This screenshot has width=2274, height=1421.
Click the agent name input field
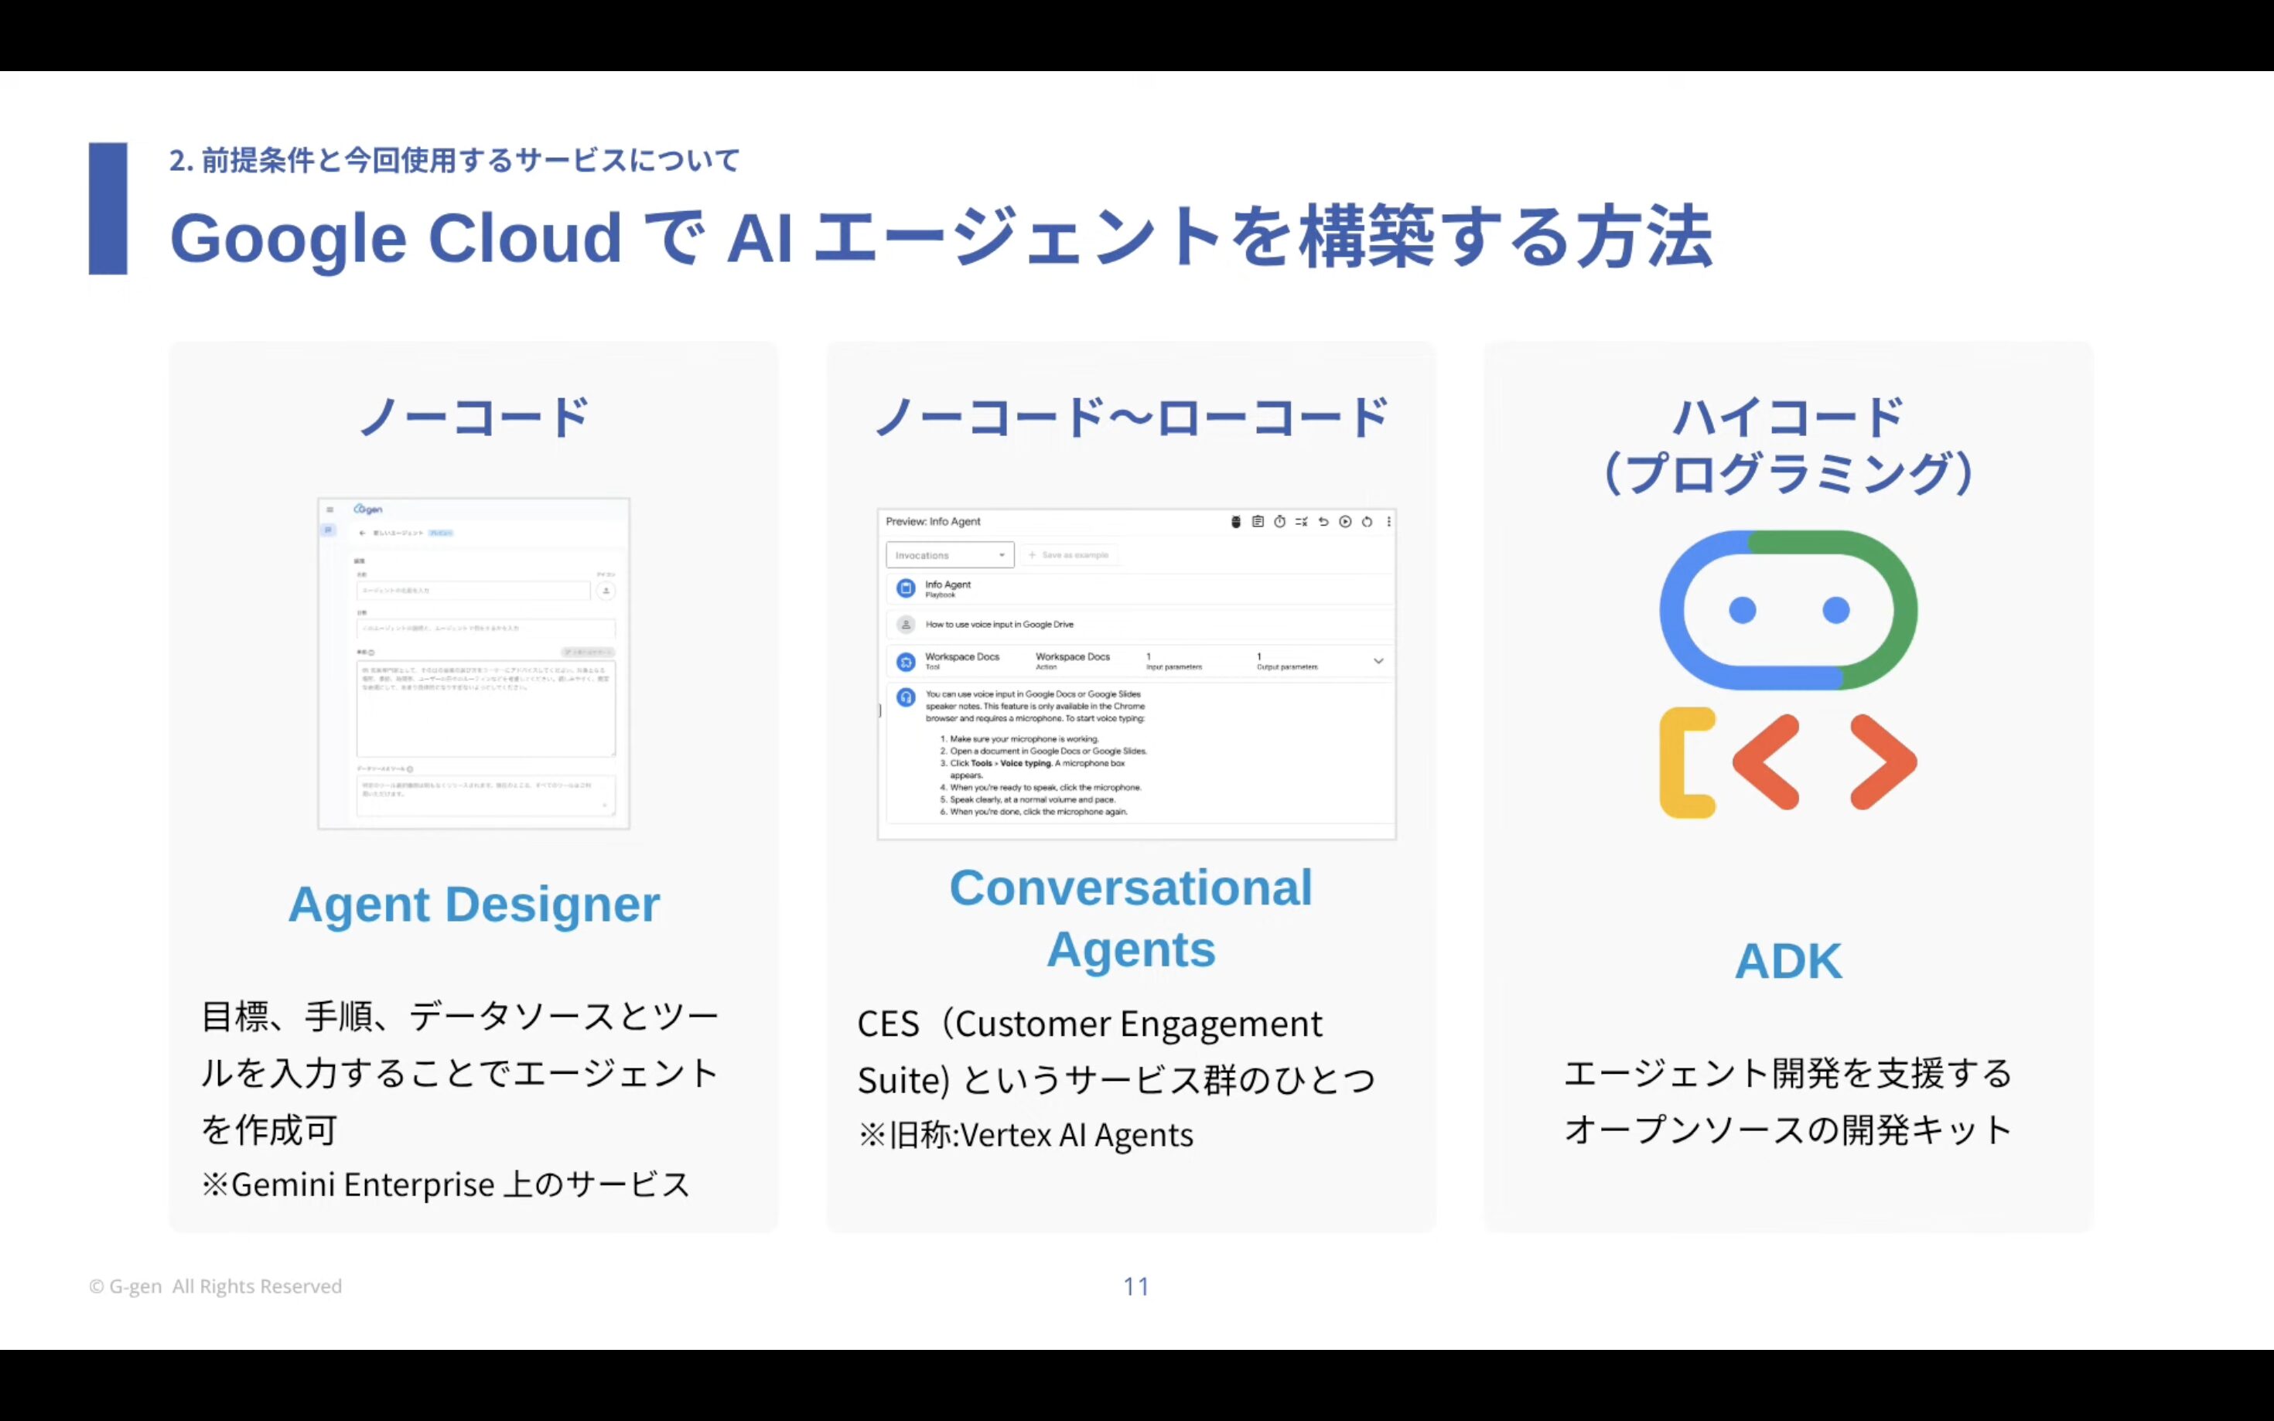473,590
